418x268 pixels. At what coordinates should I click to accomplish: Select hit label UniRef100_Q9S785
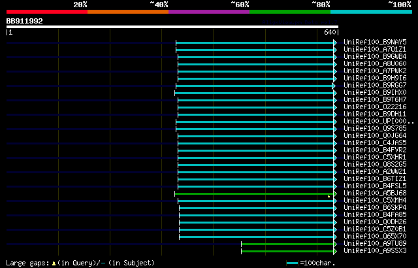[375, 129]
